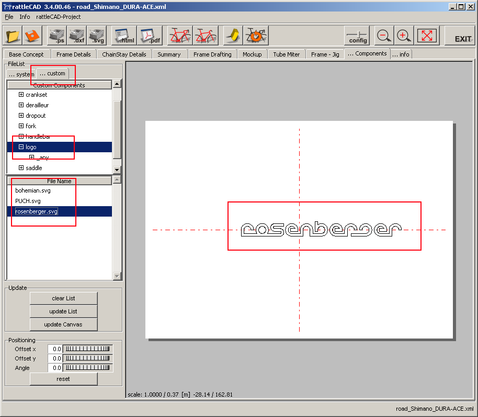The height and width of the screenshot is (417, 478).
Task: Click the update Canvas button
Action: [63, 324]
